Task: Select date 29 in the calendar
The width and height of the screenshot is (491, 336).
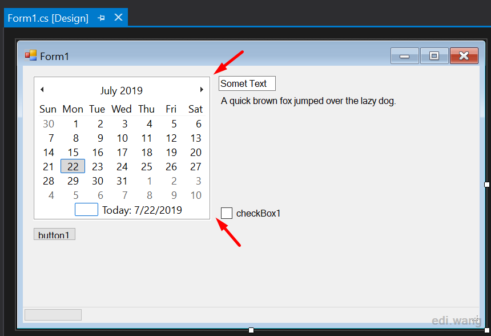Action: coord(73,181)
